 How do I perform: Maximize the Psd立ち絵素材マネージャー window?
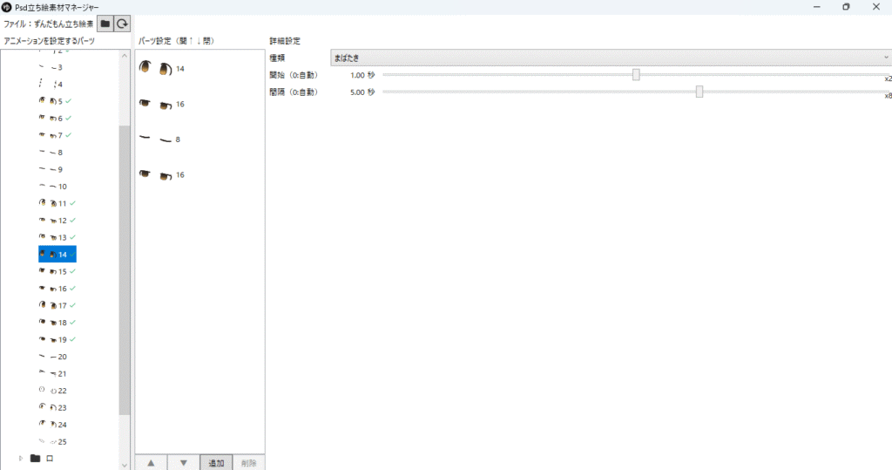pos(845,7)
